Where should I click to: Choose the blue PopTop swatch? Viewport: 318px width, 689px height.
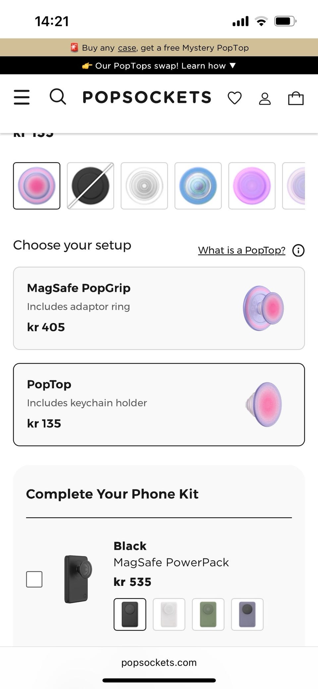[x=198, y=186]
